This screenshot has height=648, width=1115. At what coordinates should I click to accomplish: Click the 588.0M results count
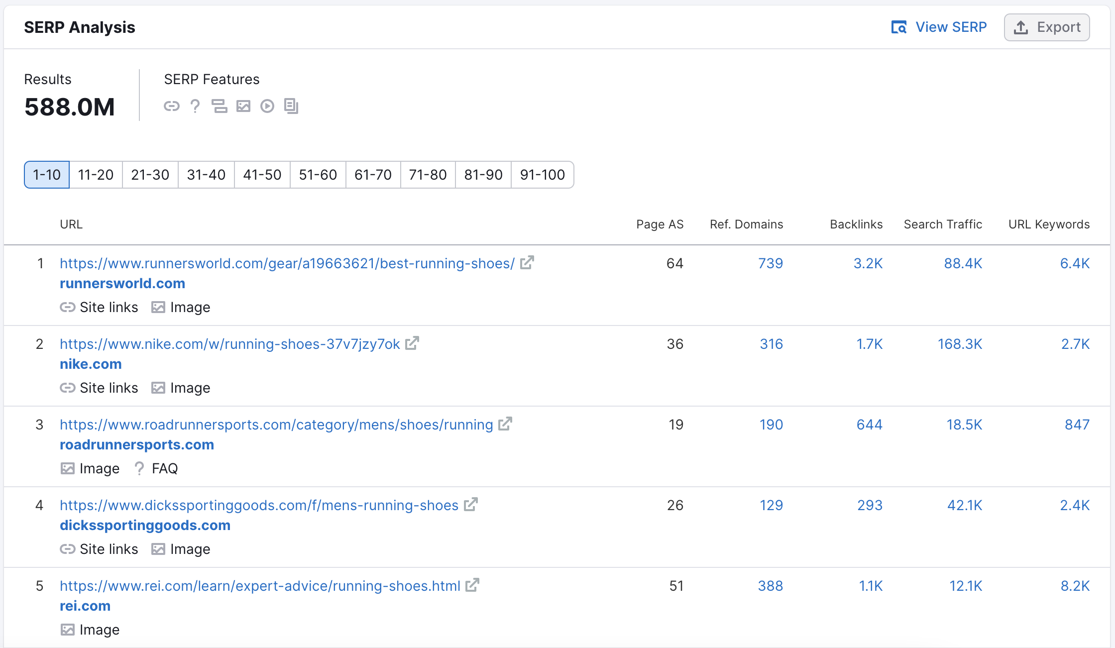[70, 107]
